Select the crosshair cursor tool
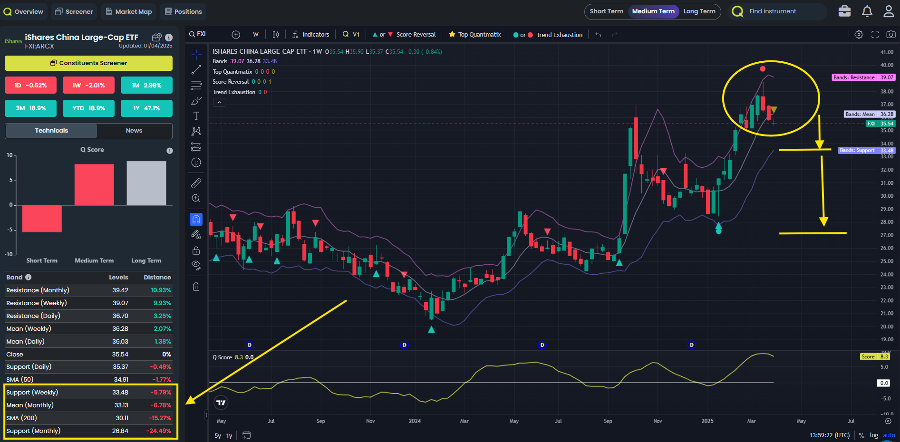This screenshot has width=900, height=442. [196, 55]
